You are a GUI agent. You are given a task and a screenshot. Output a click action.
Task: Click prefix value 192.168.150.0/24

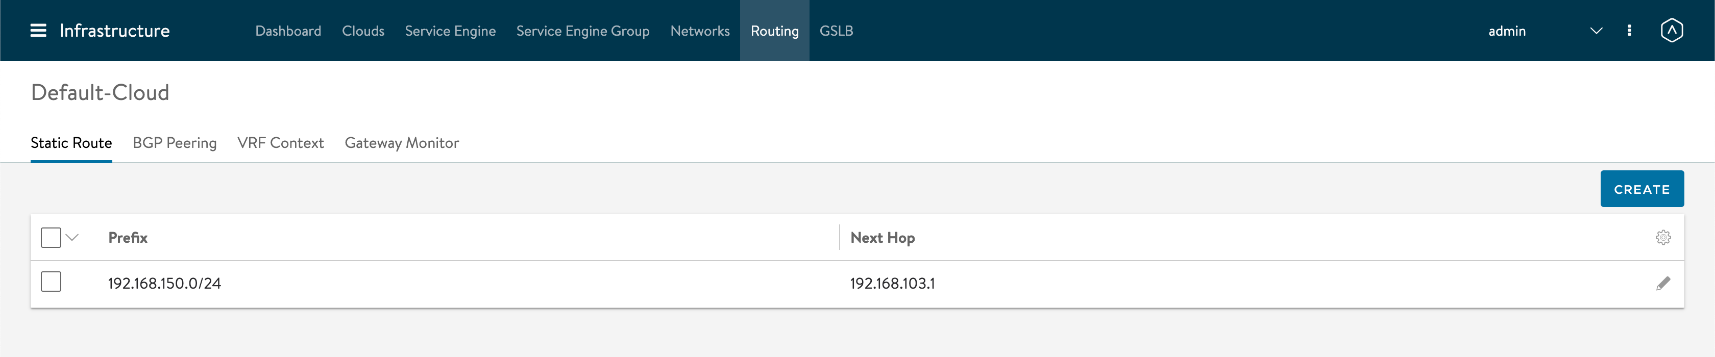pyautogui.click(x=164, y=283)
